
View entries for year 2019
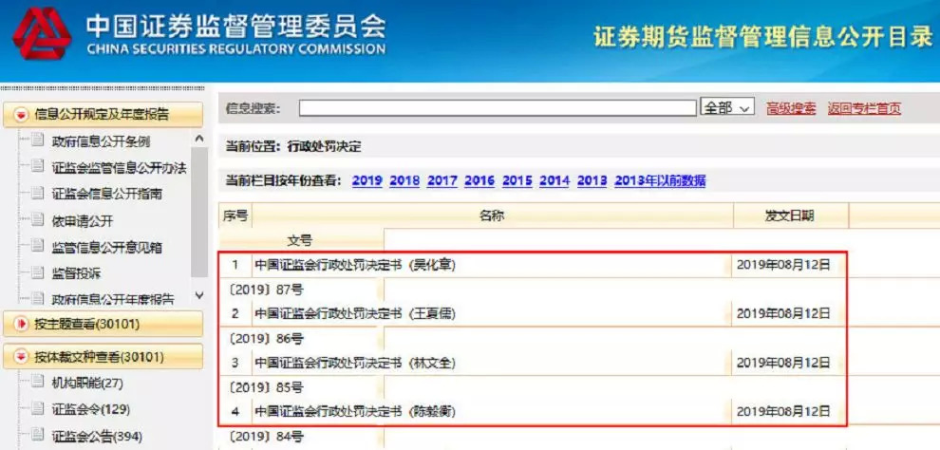(x=367, y=180)
